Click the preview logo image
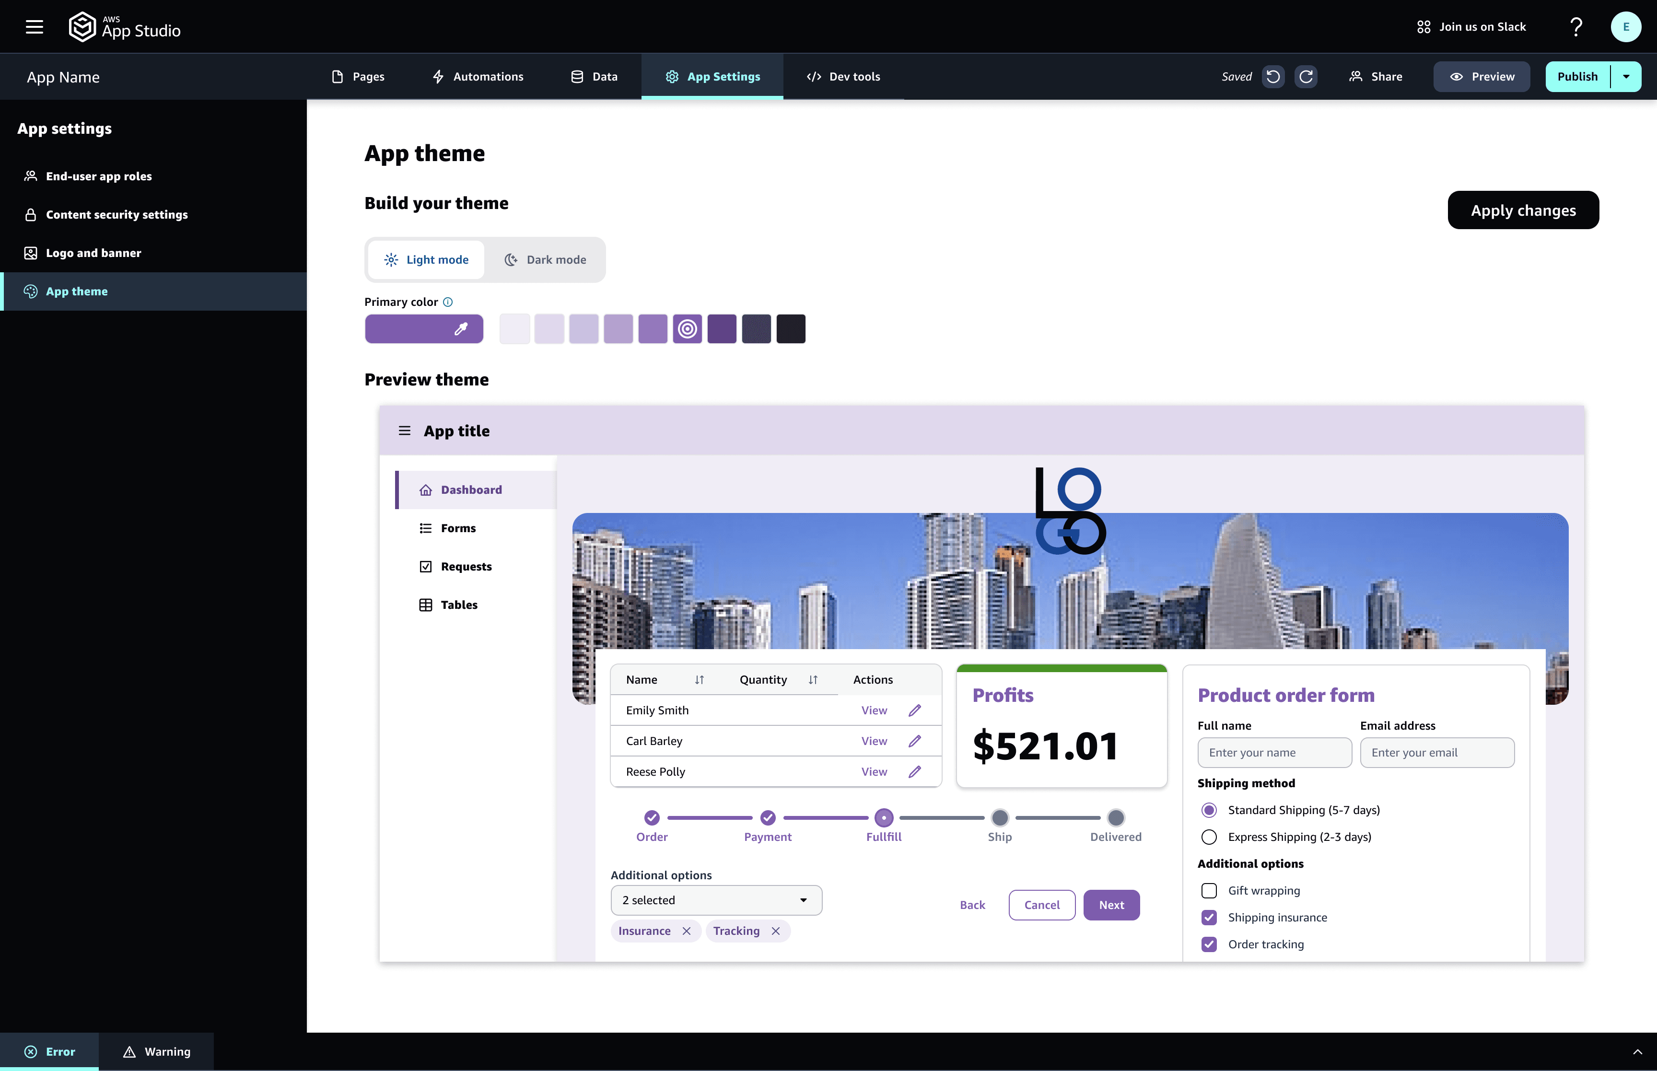1657x1071 pixels. pyautogui.click(x=1070, y=511)
